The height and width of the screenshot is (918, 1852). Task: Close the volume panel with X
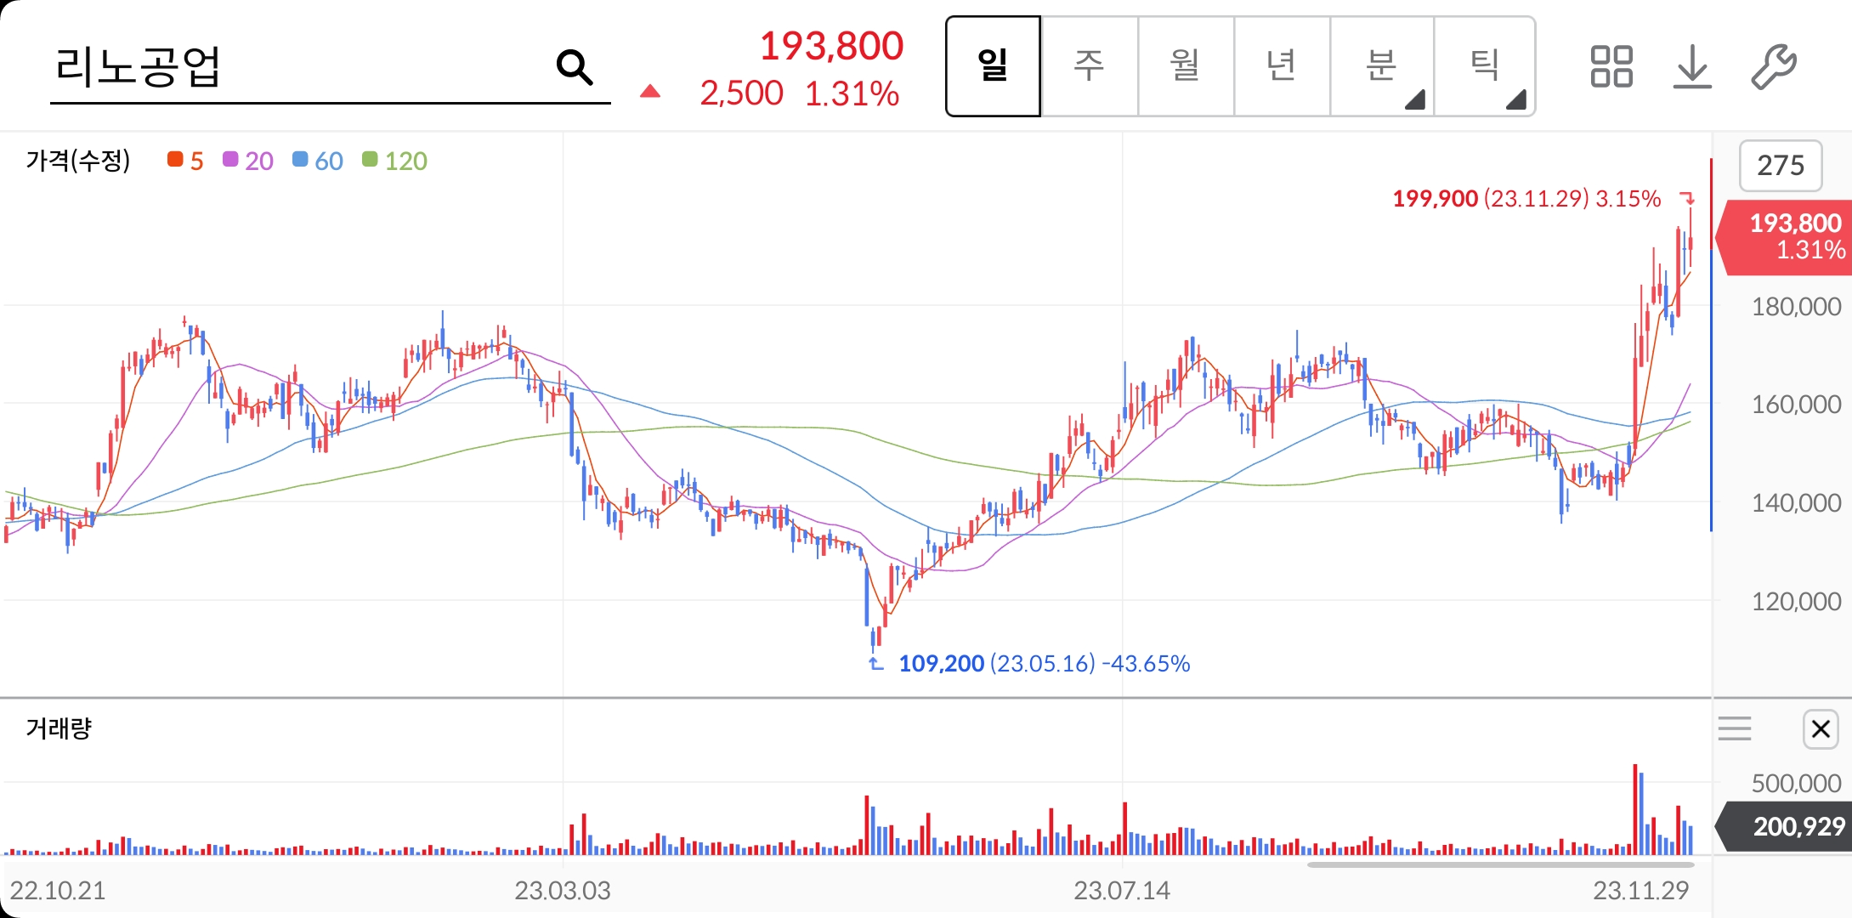pos(1820,728)
